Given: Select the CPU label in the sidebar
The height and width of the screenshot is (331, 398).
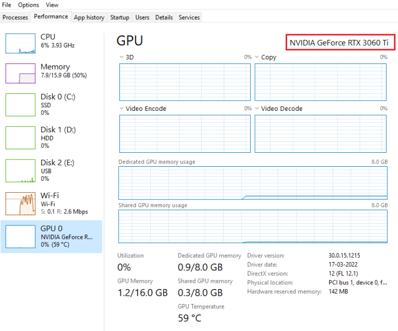Looking at the screenshot, I should coord(48,37).
